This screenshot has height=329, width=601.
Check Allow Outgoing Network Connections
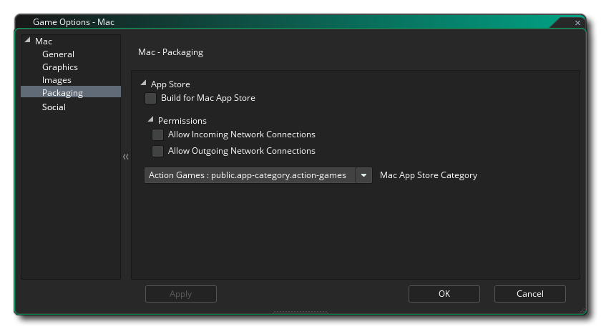[157, 151]
